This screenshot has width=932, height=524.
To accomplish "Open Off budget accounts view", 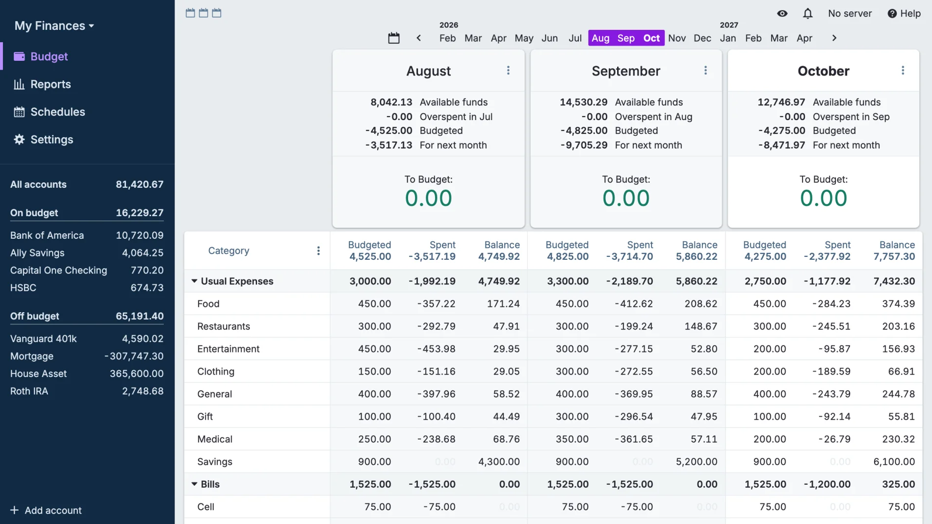I will point(87,316).
